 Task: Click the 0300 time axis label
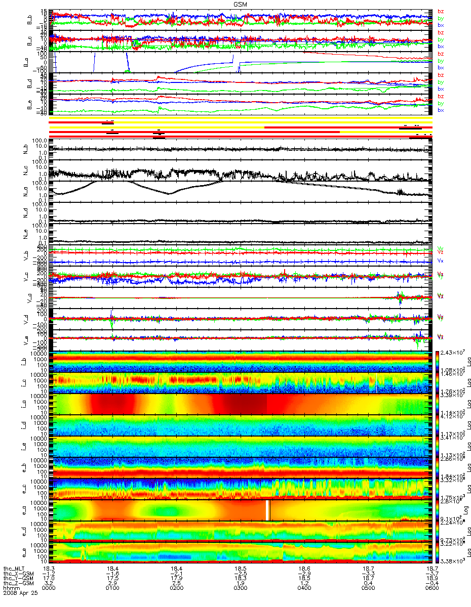point(241,588)
